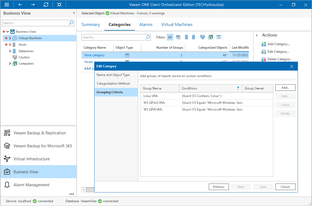Click magnifier icon in categories search

(148, 37)
